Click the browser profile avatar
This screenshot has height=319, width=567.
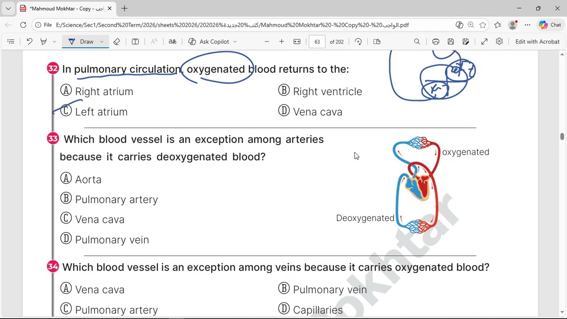pos(513,25)
